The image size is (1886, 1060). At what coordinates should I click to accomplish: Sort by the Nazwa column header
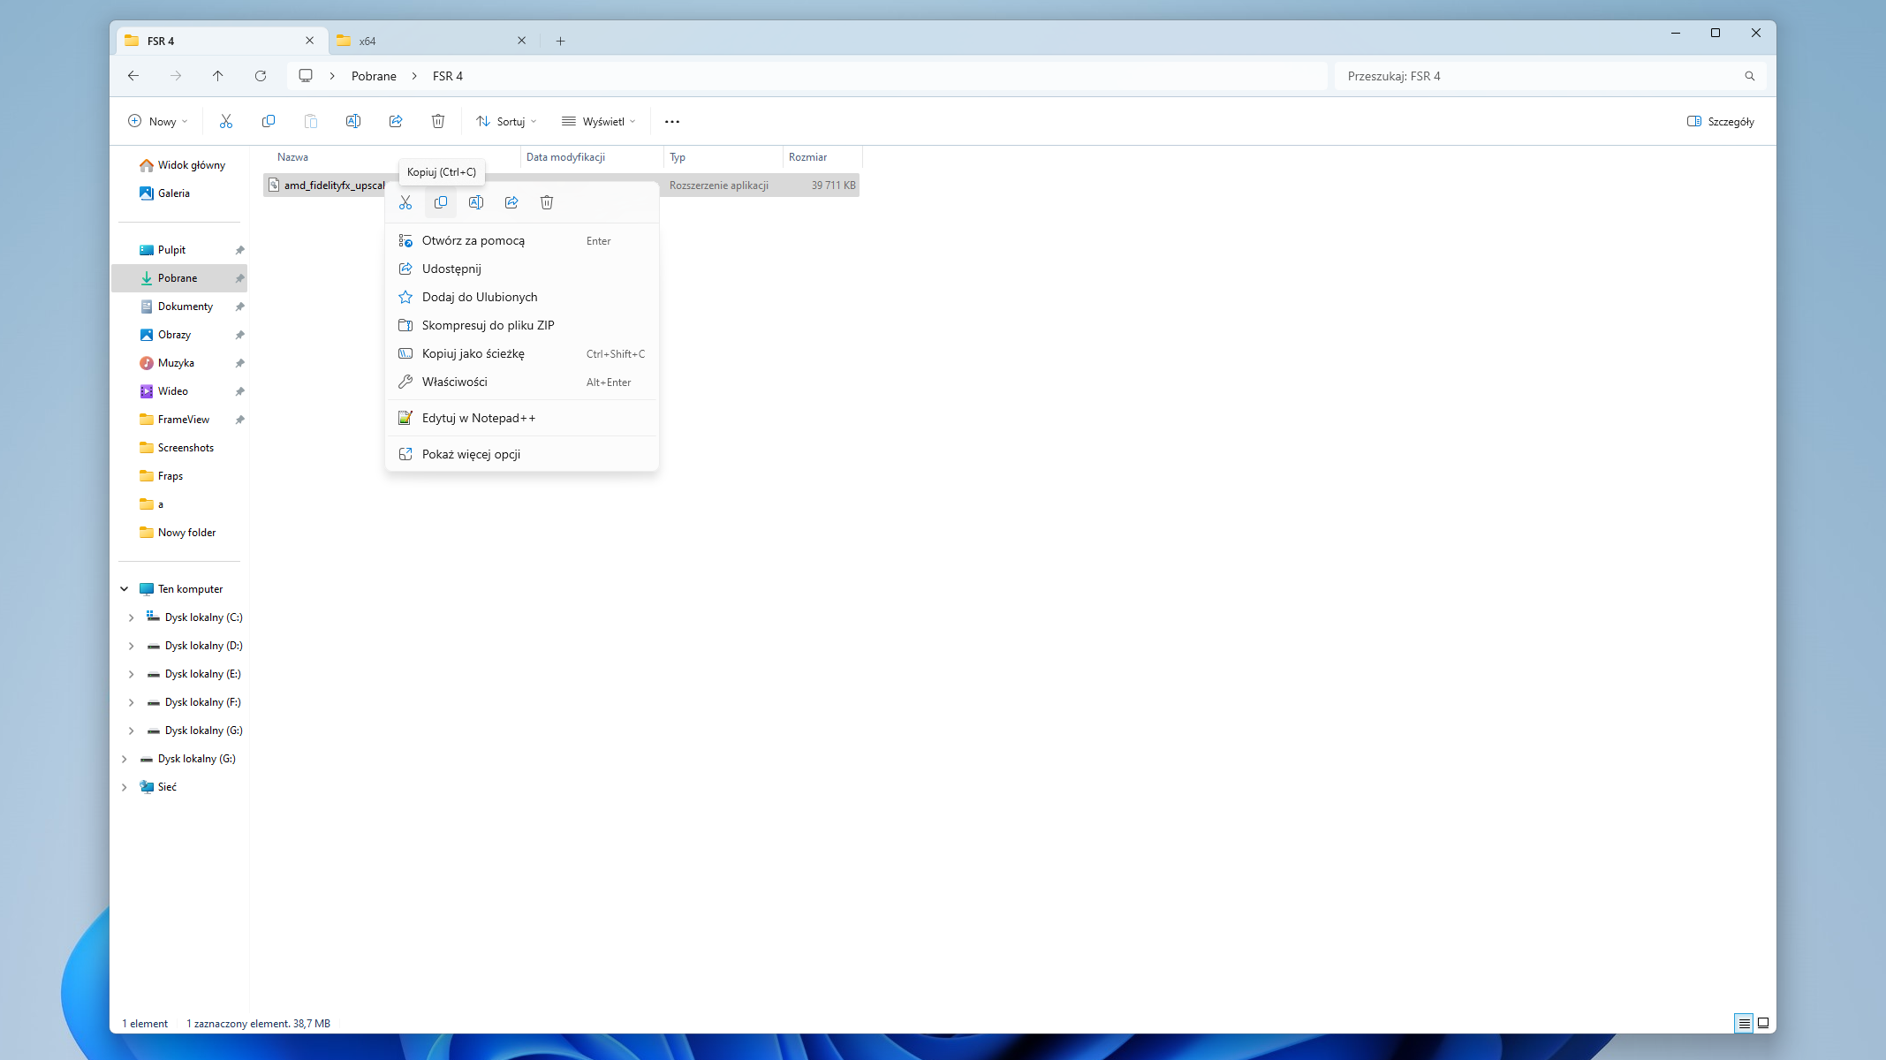[393, 157]
